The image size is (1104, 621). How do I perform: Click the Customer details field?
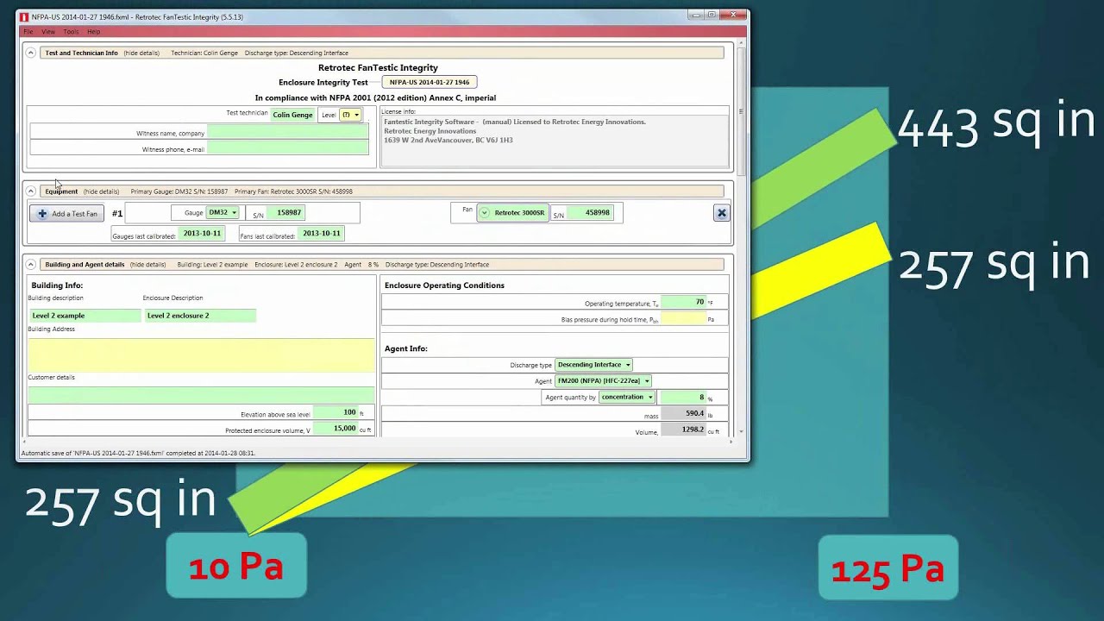click(202, 395)
